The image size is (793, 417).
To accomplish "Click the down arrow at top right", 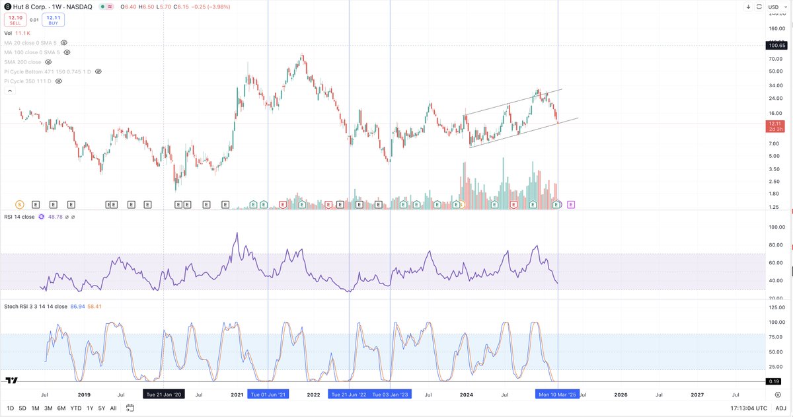I will tap(749, 7).
